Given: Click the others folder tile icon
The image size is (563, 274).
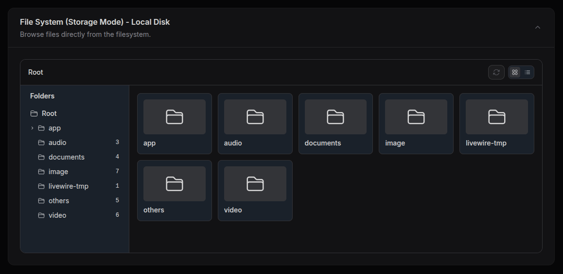Looking at the screenshot, I should click(174, 184).
